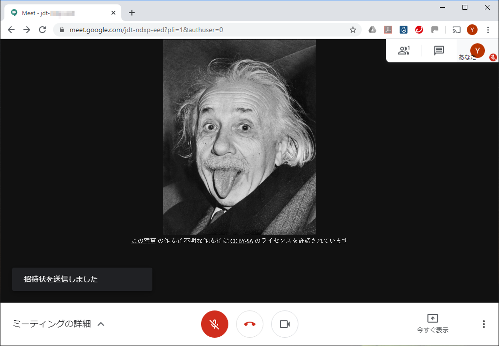Screen dimensions: 499x346
Task: Expand ミーティングの詳細 meeting details
Action: coord(59,324)
